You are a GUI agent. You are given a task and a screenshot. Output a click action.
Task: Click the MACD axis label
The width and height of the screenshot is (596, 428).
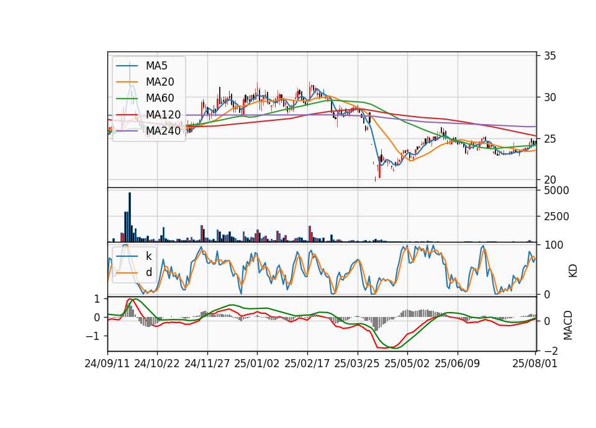[x=568, y=325]
